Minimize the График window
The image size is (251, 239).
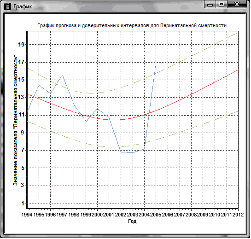click(x=210, y=4)
